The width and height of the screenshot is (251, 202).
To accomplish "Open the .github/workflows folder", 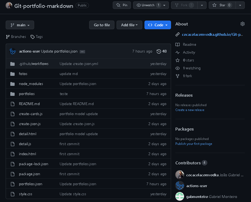I will 34,64.
